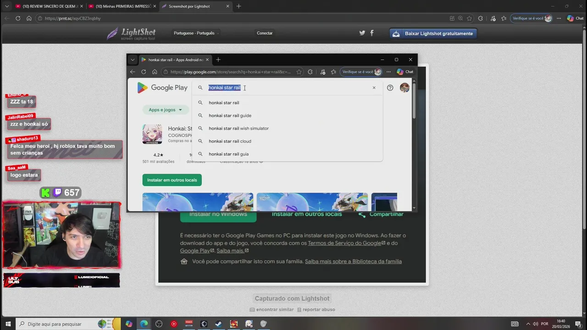The width and height of the screenshot is (587, 330).
Task: Switch to the Minhas PRIMEIRAS IMPRESSÕES tab
Action: click(x=122, y=6)
